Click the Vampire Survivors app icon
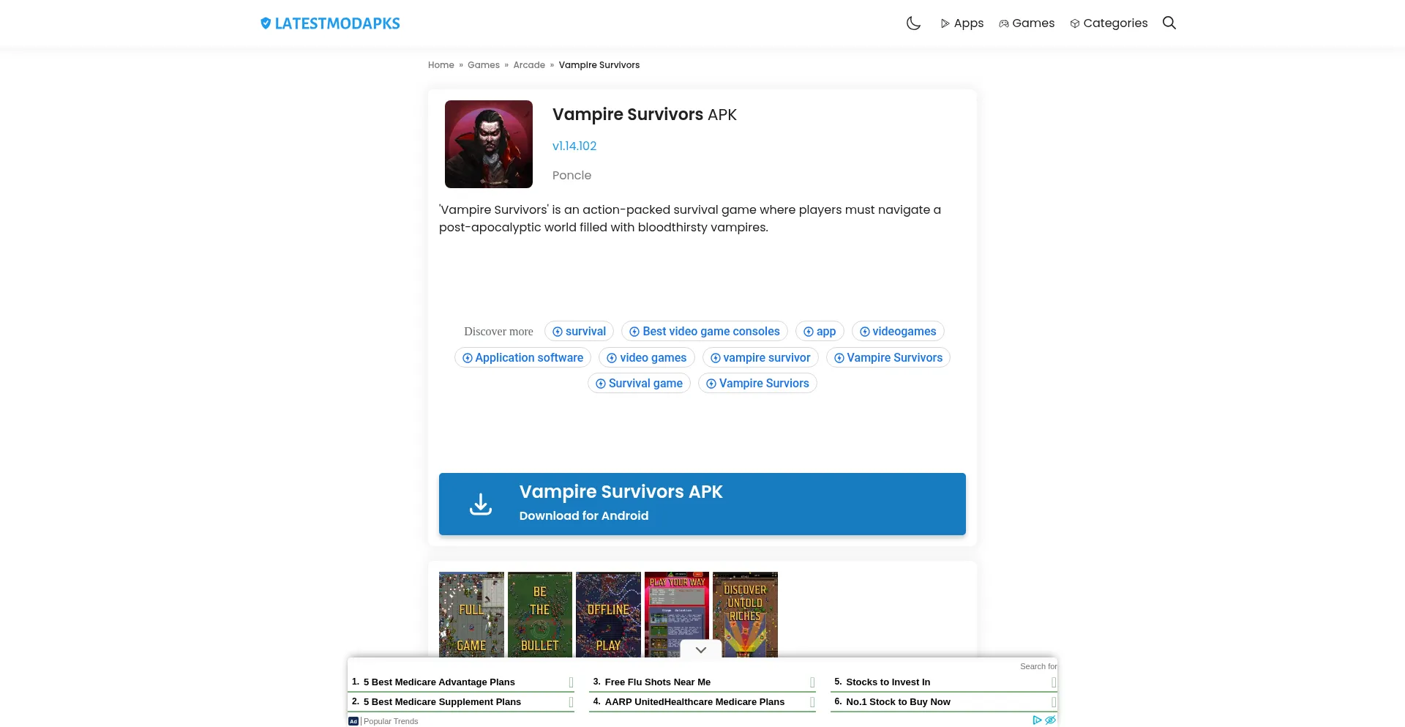1405x727 pixels. click(489, 144)
